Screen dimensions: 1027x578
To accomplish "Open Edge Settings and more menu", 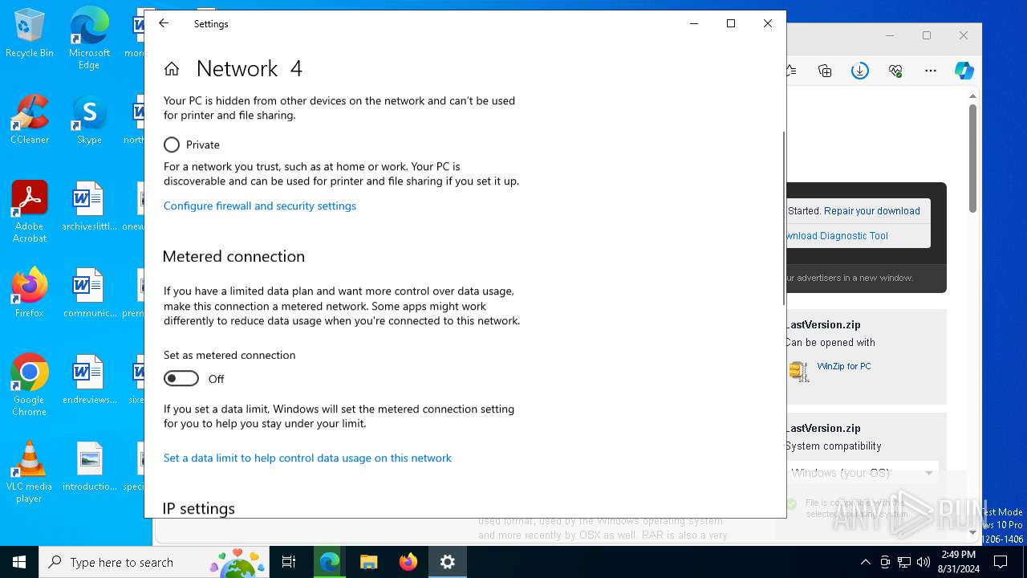I will click(x=931, y=71).
